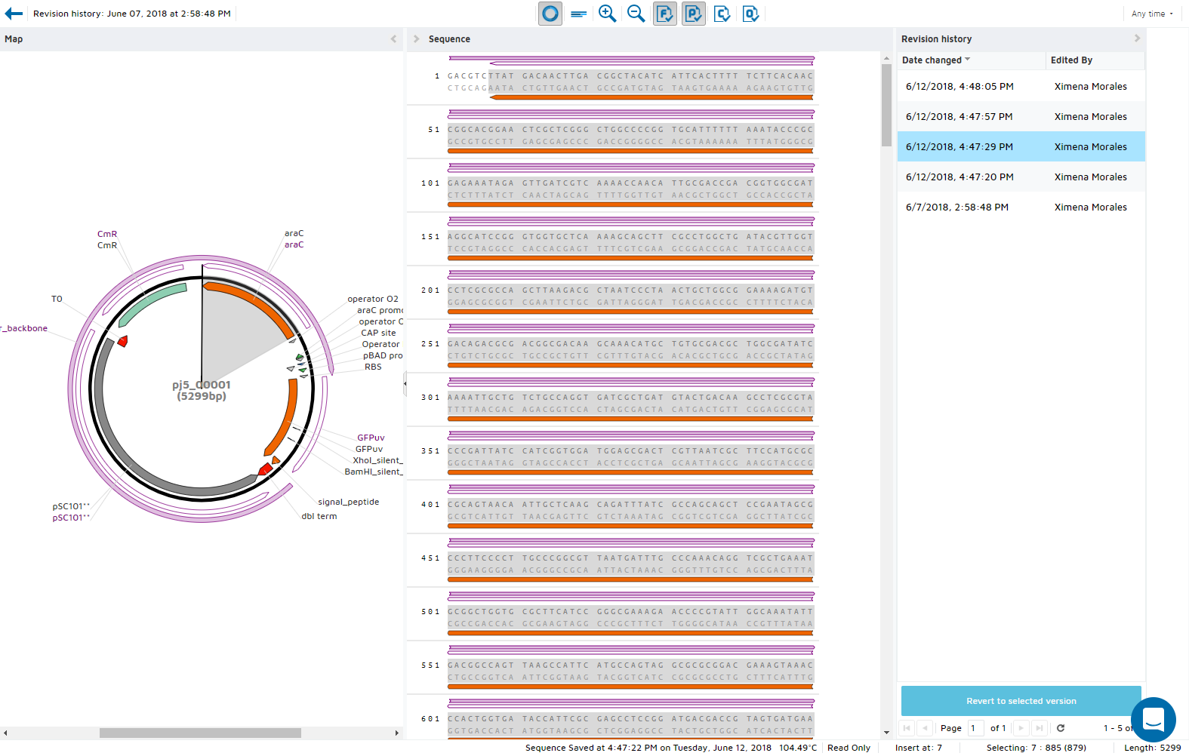The width and height of the screenshot is (1189, 756).
Task: Click Revert to selected version button
Action: pyautogui.click(x=1021, y=701)
